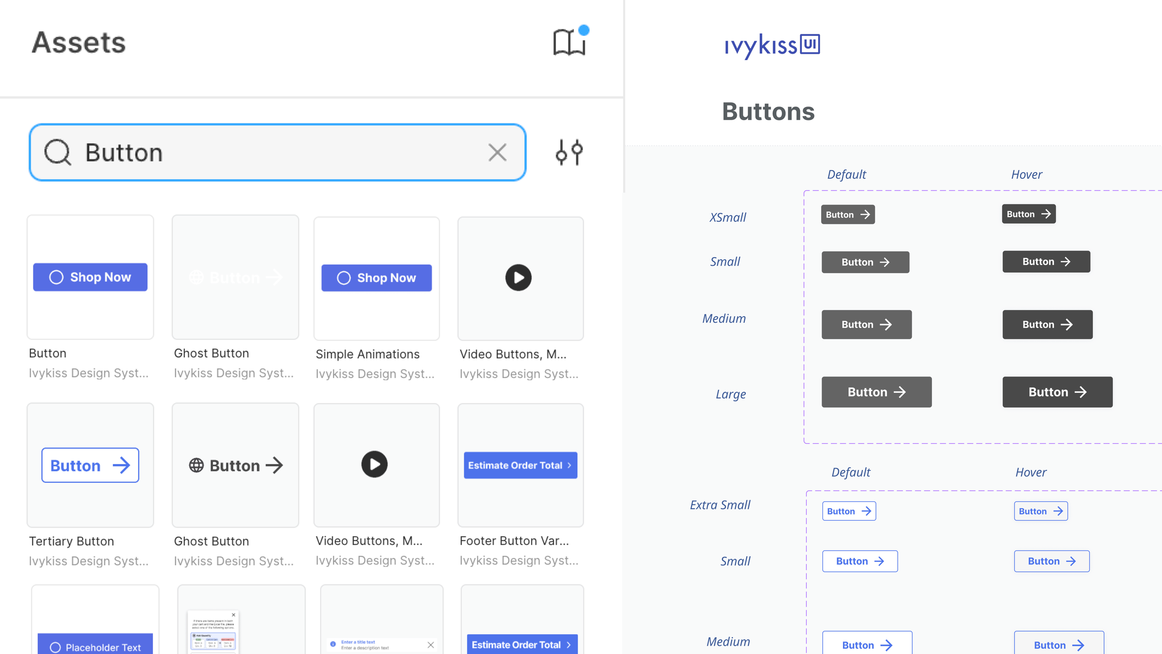Click the Medium Hover dark button
Image resolution: width=1162 pixels, height=654 pixels.
point(1048,325)
